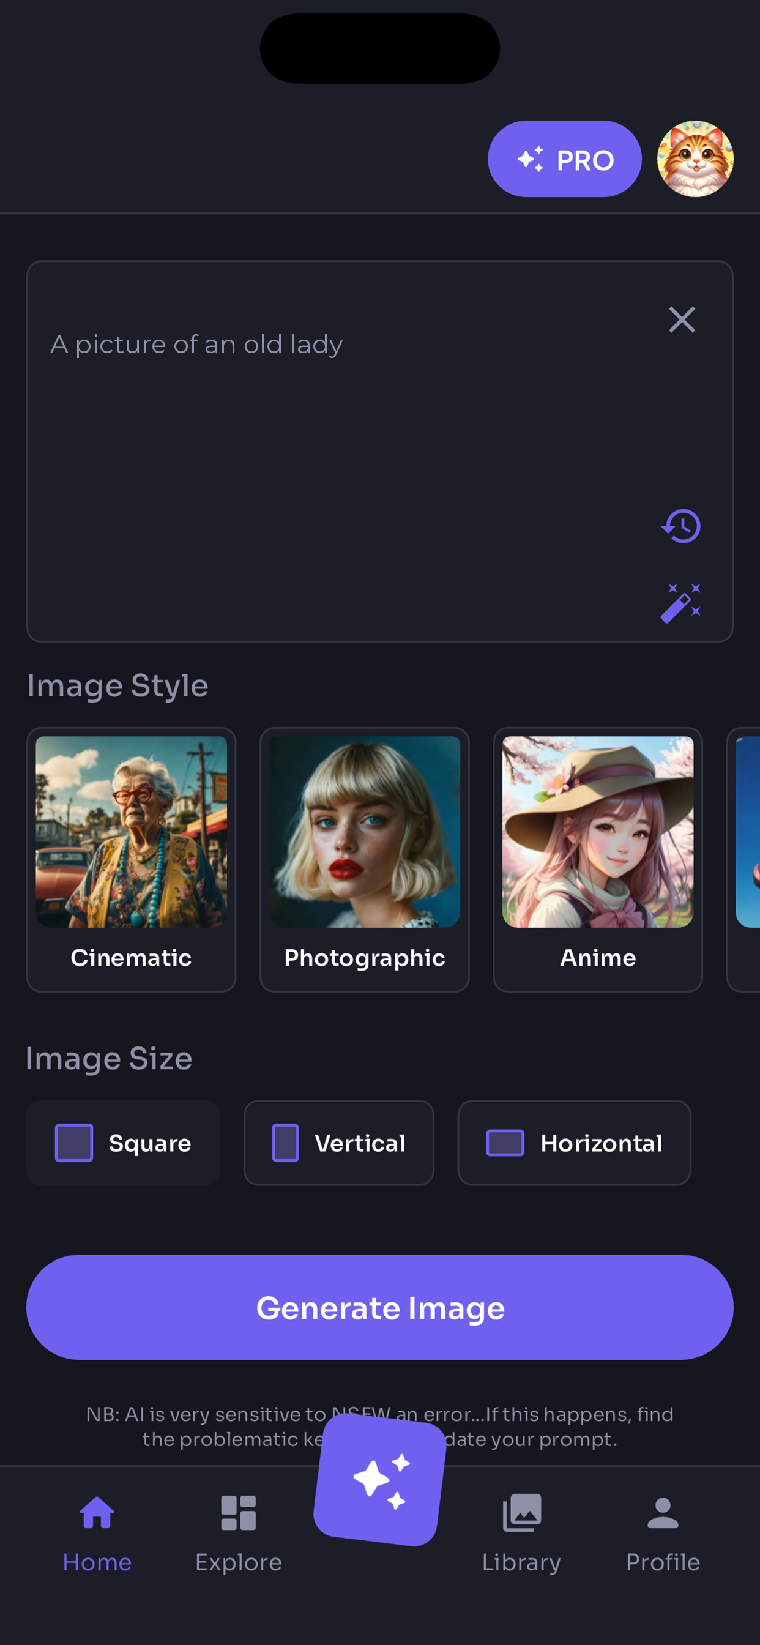Select Square image size
This screenshot has height=1645, width=760.
click(123, 1143)
